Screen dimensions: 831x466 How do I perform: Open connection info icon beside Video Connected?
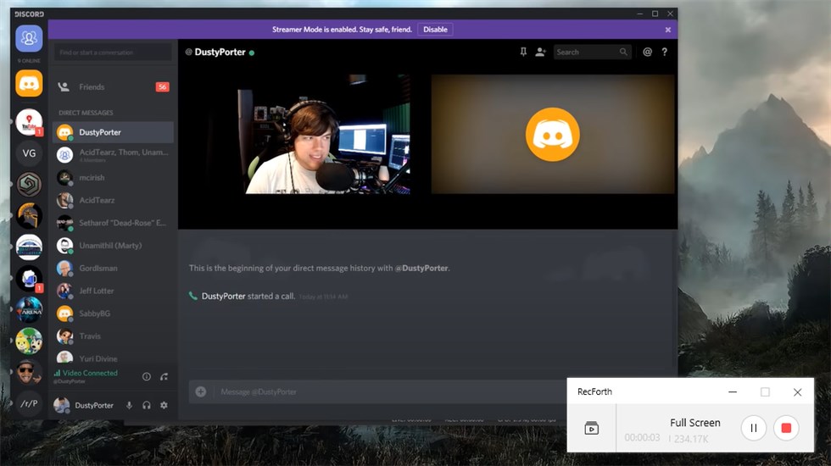(146, 376)
